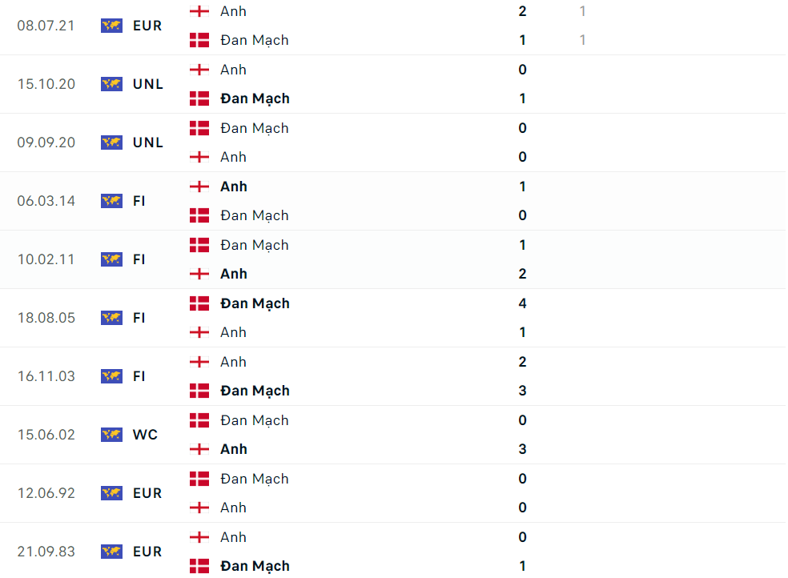Click Anh's score of 3 in the WC match
The width and height of the screenshot is (788, 578).
(x=523, y=449)
